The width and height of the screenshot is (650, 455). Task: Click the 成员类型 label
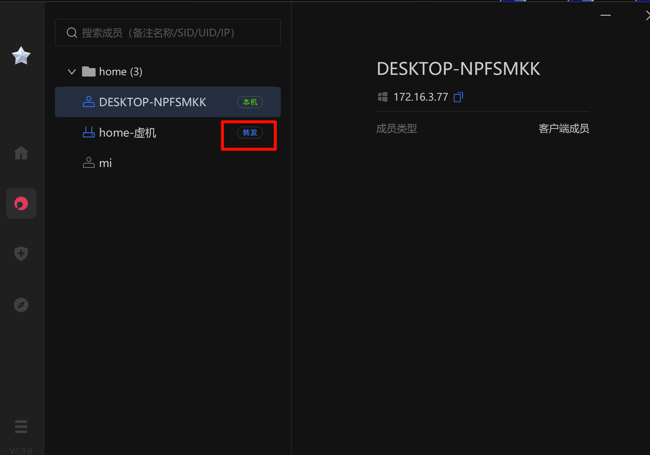pyautogui.click(x=397, y=129)
